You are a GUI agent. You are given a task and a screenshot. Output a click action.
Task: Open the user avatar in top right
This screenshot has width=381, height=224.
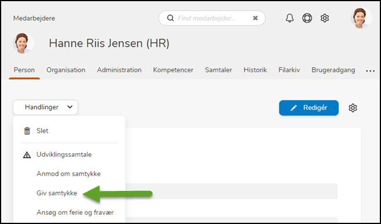[361, 18]
